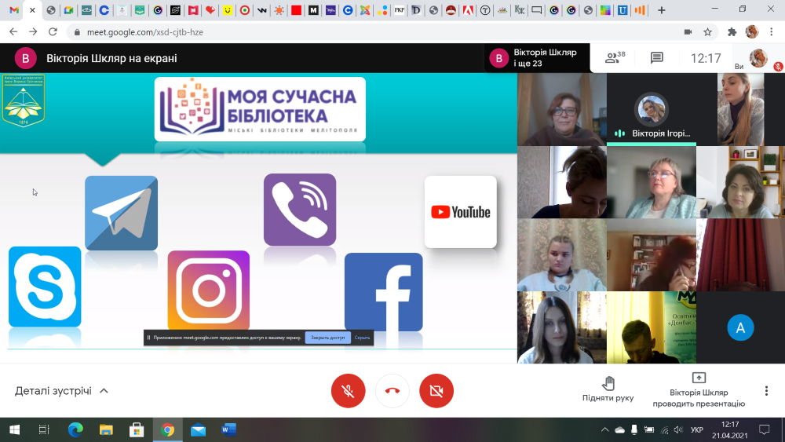This screenshot has width=785, height=442.
Task: Show hidden system tray icons chevron
Action: pos(604,430)
